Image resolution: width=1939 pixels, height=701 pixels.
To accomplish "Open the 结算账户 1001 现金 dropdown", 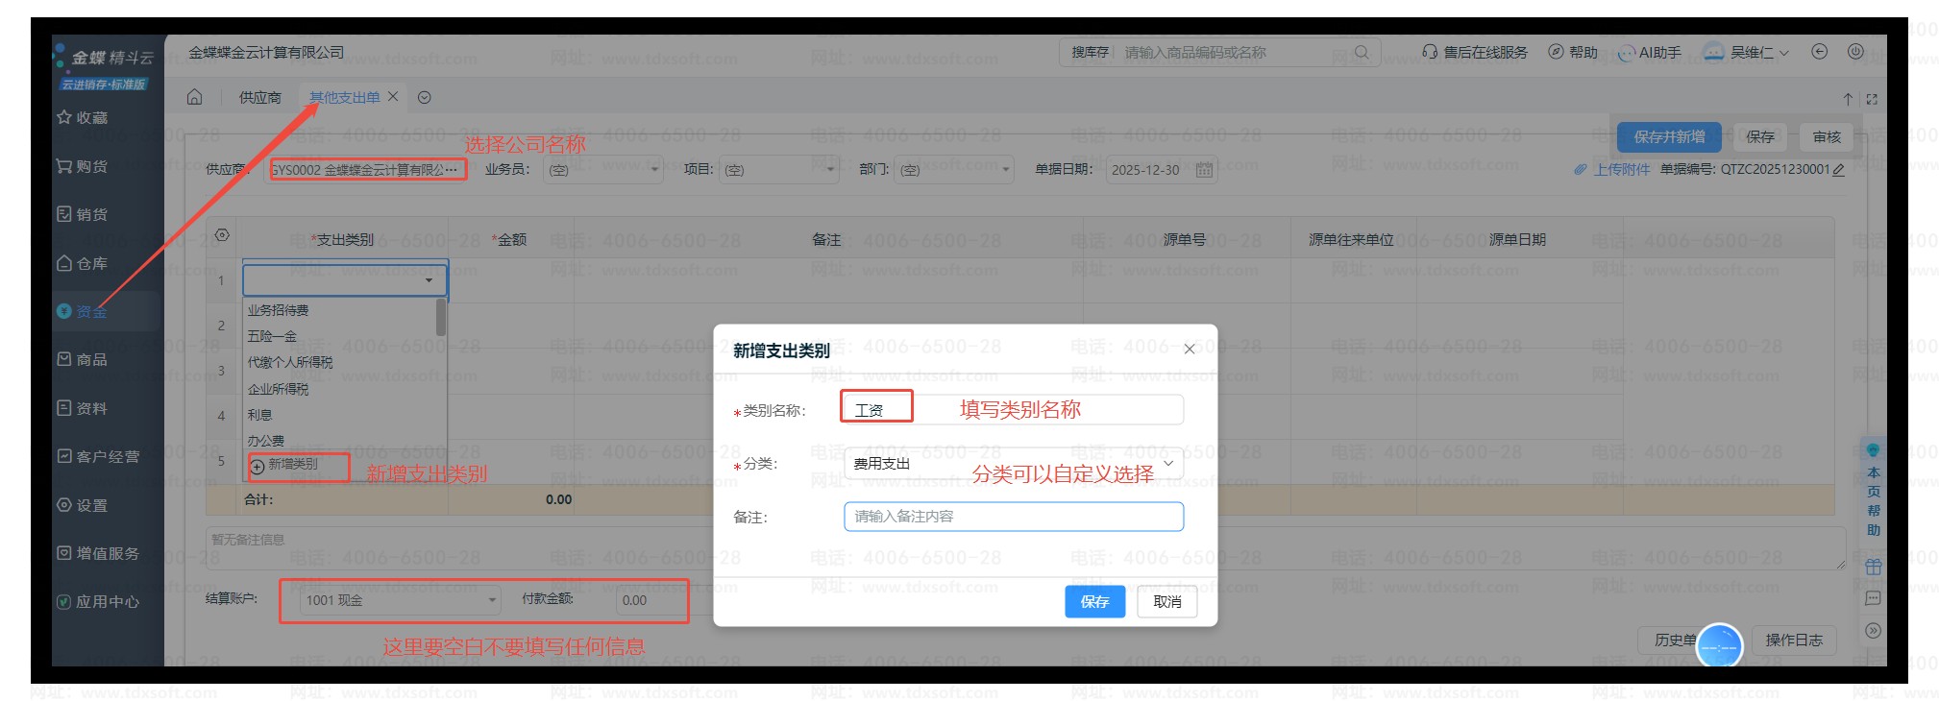I will click(492, 600).
